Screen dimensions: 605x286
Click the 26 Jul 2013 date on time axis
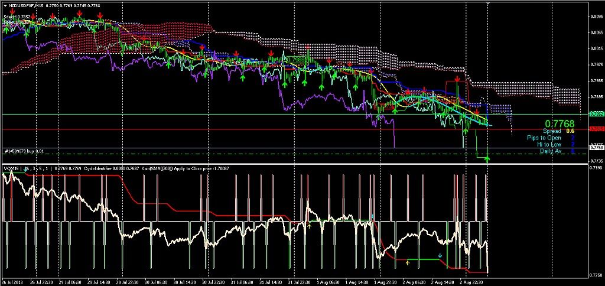pos(13,282)
